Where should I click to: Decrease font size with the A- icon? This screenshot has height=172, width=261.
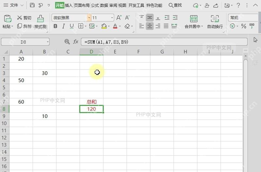(x=128, y=18)
